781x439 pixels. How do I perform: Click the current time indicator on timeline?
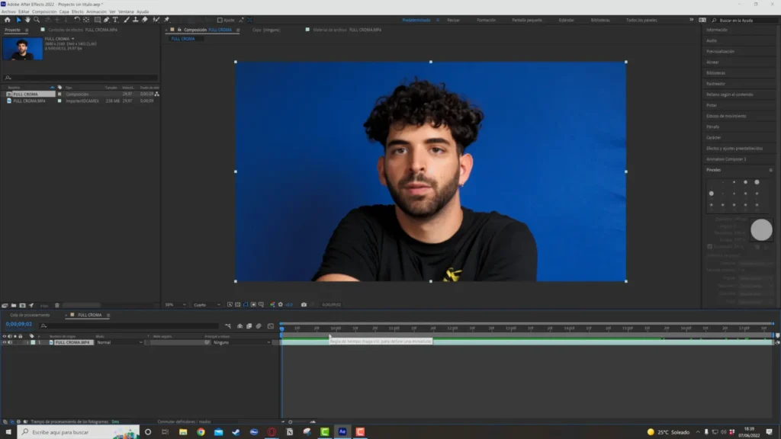click(281, 329)
